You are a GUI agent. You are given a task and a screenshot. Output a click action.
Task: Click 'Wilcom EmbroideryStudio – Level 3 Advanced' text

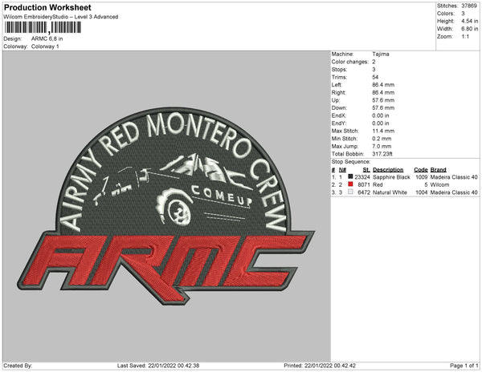coord(61,17)
